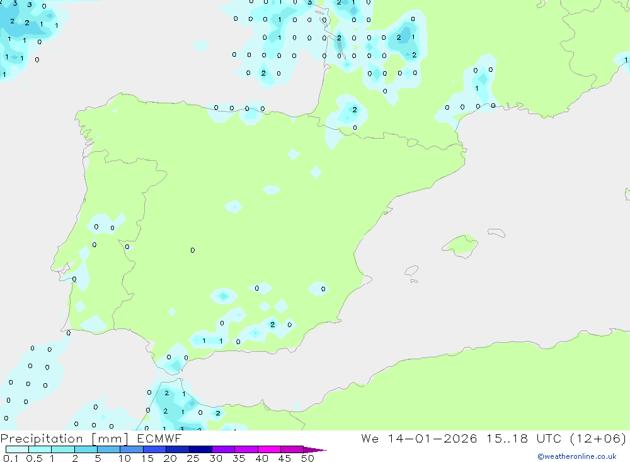
Task: Click the 'ECMWF' model label
Action: [x=159, y=439]
